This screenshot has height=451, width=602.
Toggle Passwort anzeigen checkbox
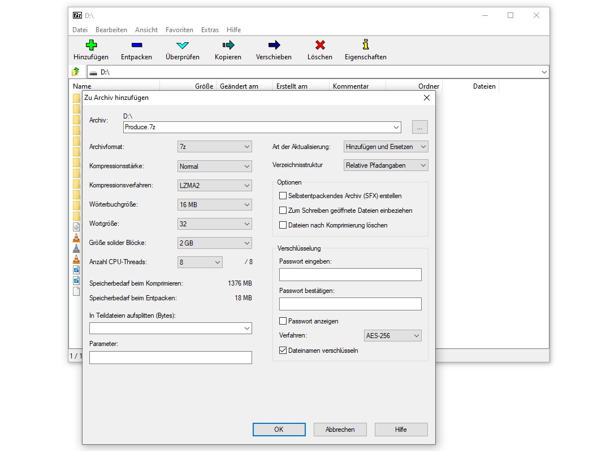coord(283,321)
